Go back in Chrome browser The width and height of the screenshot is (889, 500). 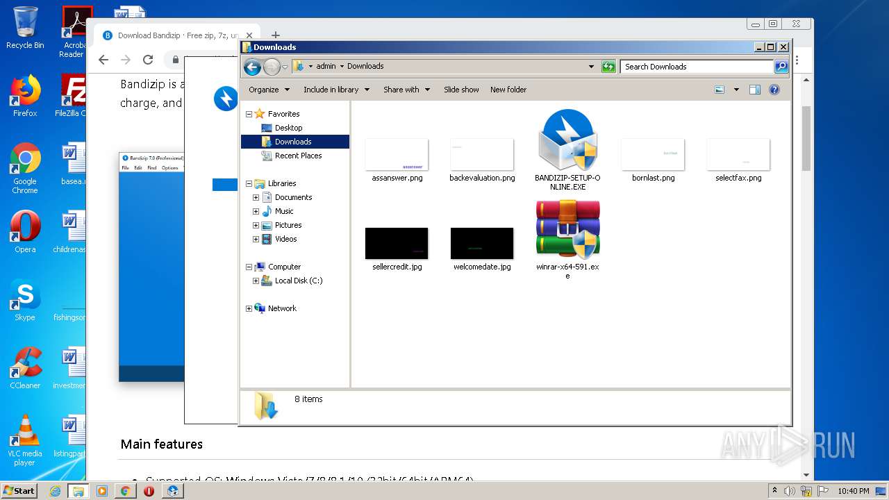coord(103,60)
